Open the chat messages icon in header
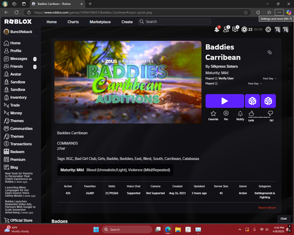 [235, 29]
